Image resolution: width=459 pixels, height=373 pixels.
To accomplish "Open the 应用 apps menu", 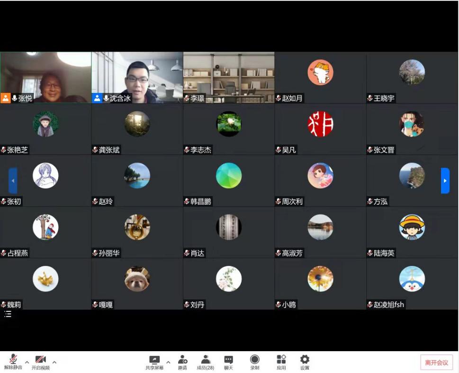I will pyautogui.click(x=281, y=362).
